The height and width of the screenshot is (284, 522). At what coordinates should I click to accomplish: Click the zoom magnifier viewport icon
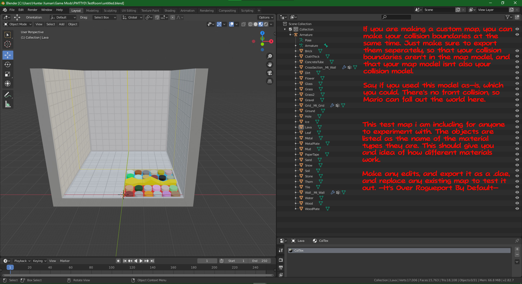[x=270, y=56]
